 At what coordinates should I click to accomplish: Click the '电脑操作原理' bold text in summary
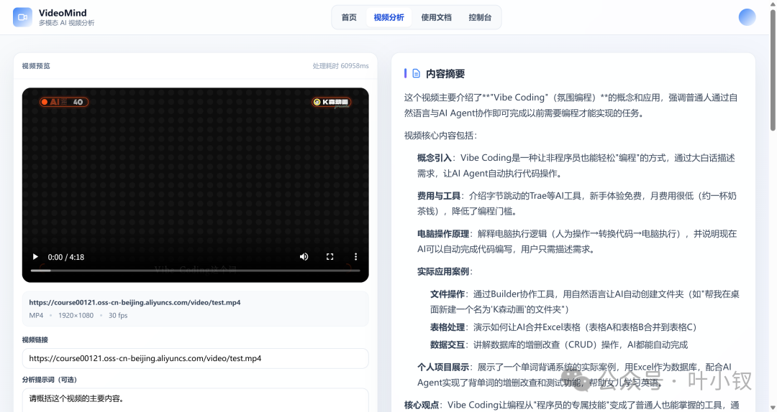[443, 234]
